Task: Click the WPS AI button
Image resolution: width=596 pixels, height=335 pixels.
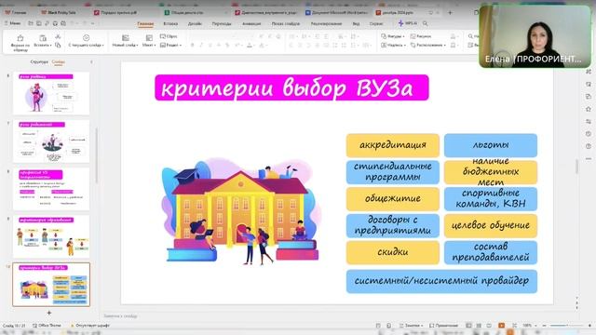Action: [408, 23]
